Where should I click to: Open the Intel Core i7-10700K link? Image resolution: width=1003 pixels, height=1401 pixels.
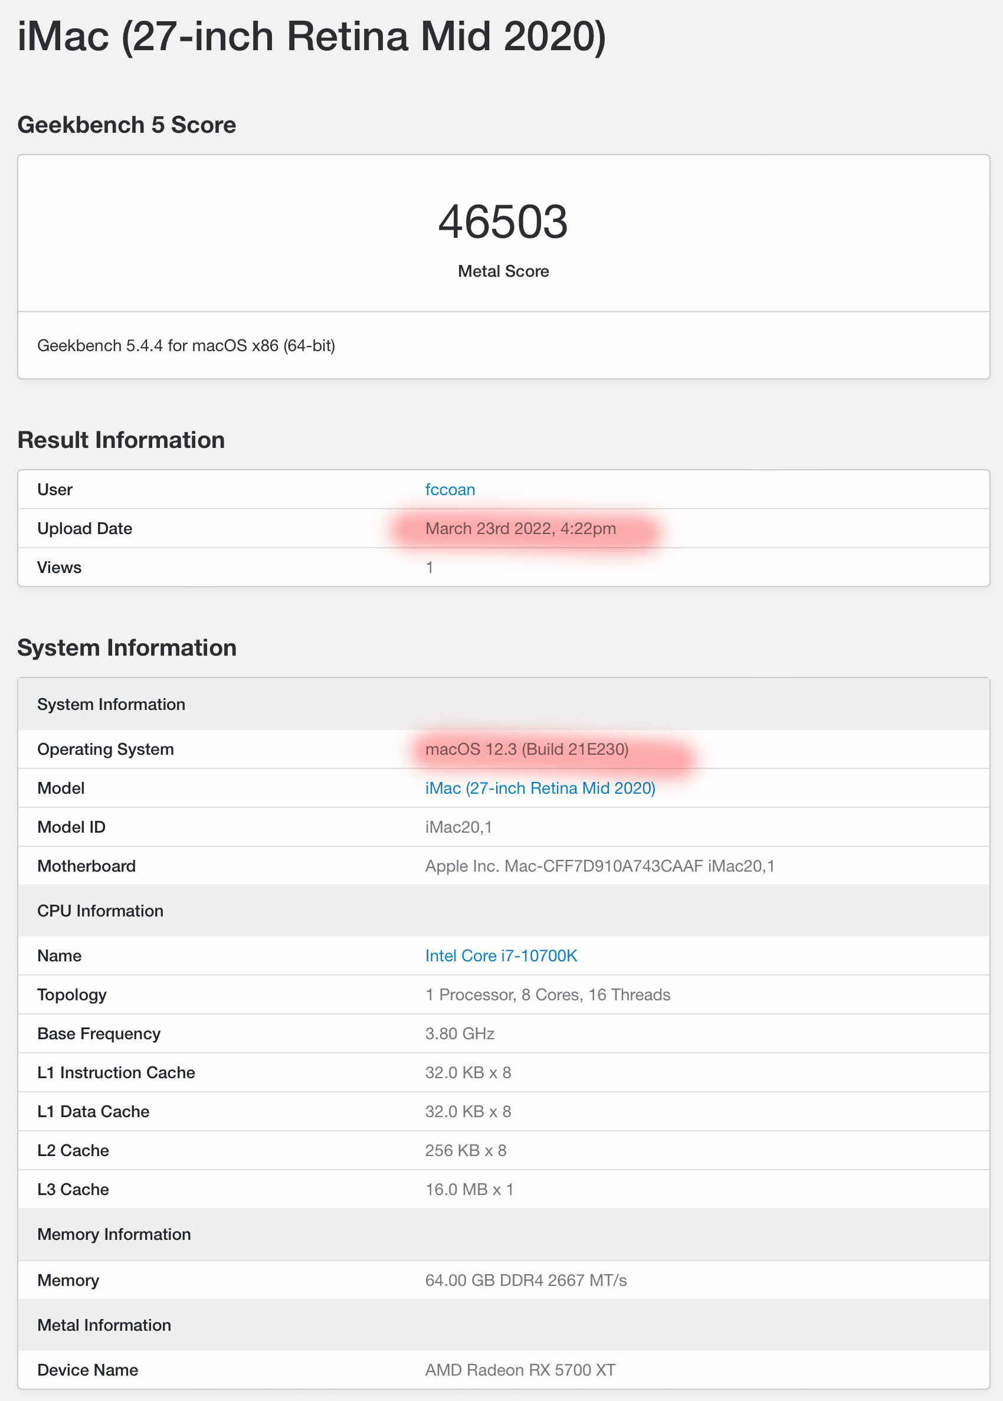pos(501,955)
